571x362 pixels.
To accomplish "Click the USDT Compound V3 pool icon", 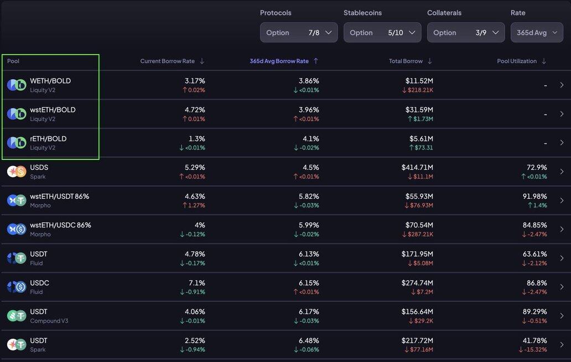I will (17, 316).
